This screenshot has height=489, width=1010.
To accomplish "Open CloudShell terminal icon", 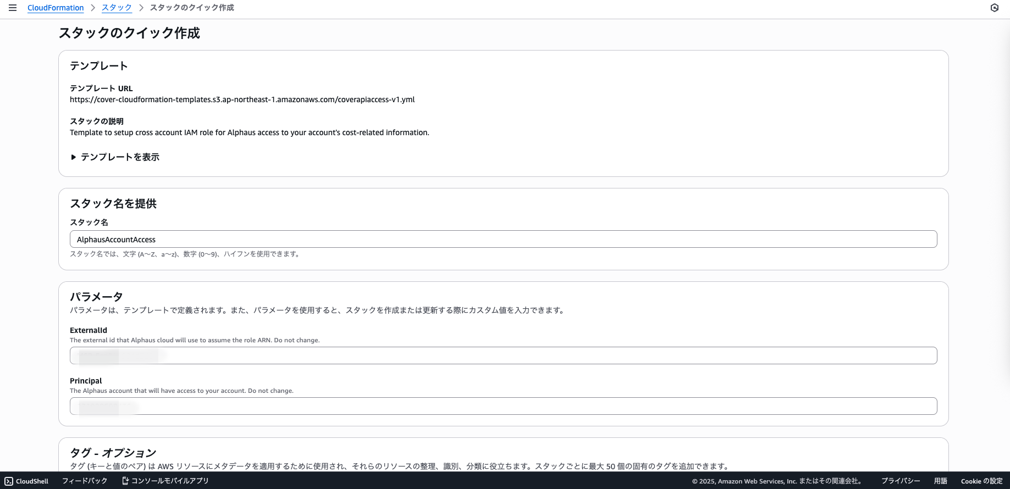I will pyautogui.click(x=9, y=481).
